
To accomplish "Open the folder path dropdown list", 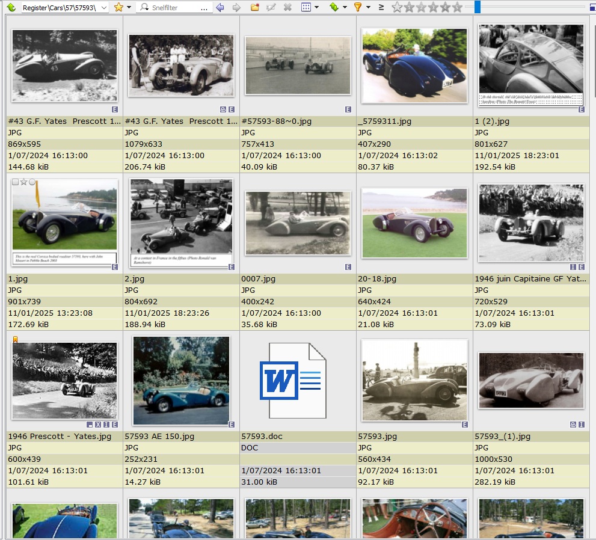I will click(105, 7).
